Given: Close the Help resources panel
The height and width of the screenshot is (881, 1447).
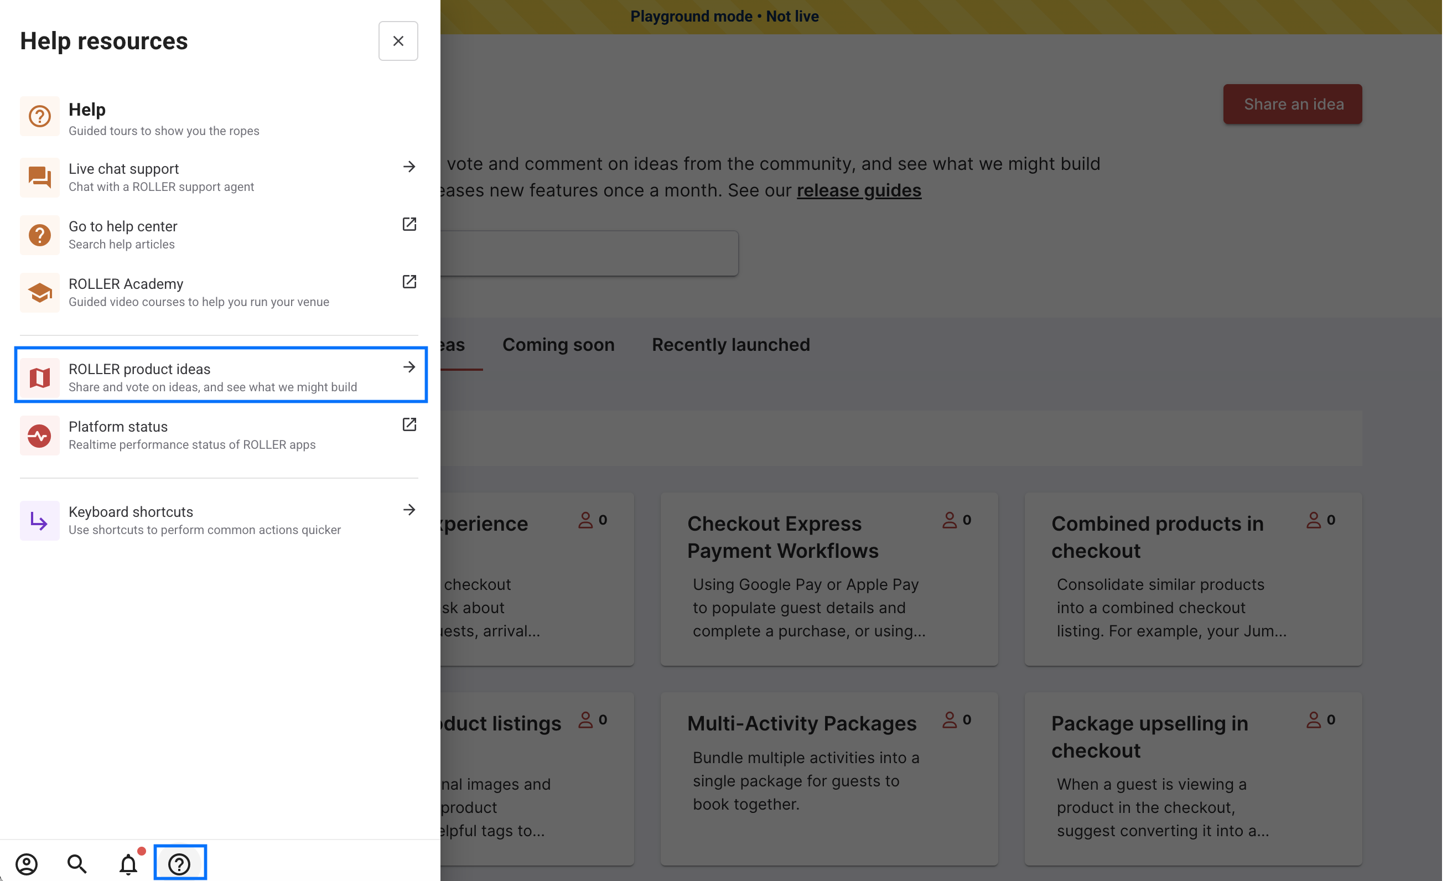Looking at the screenshot, I should 398,41.
